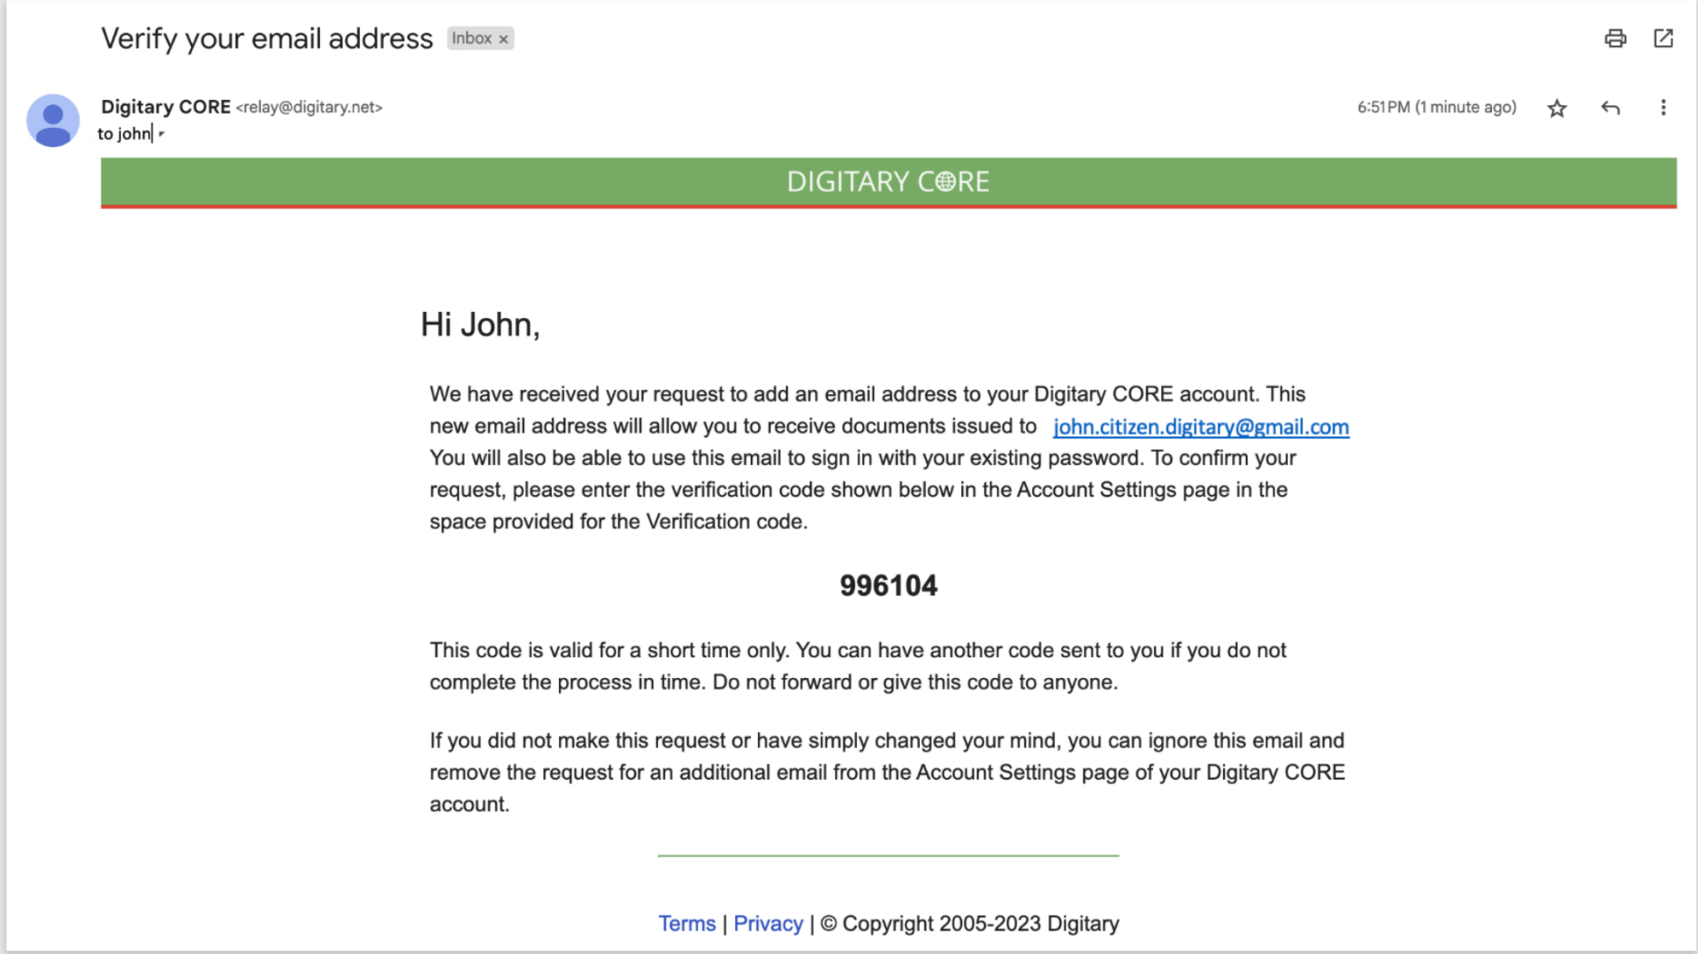
Task: Click the subject line "Verify your email address"
Action: [x=266, y=39]
